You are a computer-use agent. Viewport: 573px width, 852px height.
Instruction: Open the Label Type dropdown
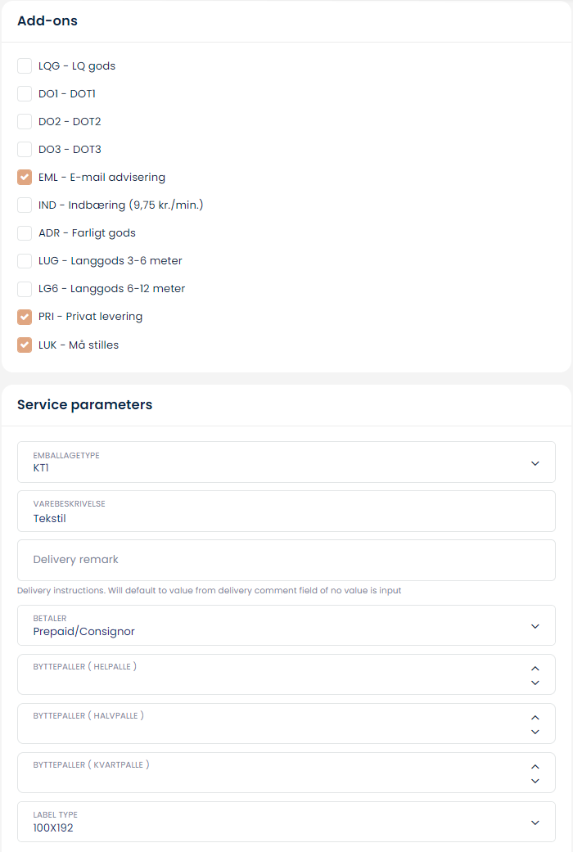click(286, 822)
